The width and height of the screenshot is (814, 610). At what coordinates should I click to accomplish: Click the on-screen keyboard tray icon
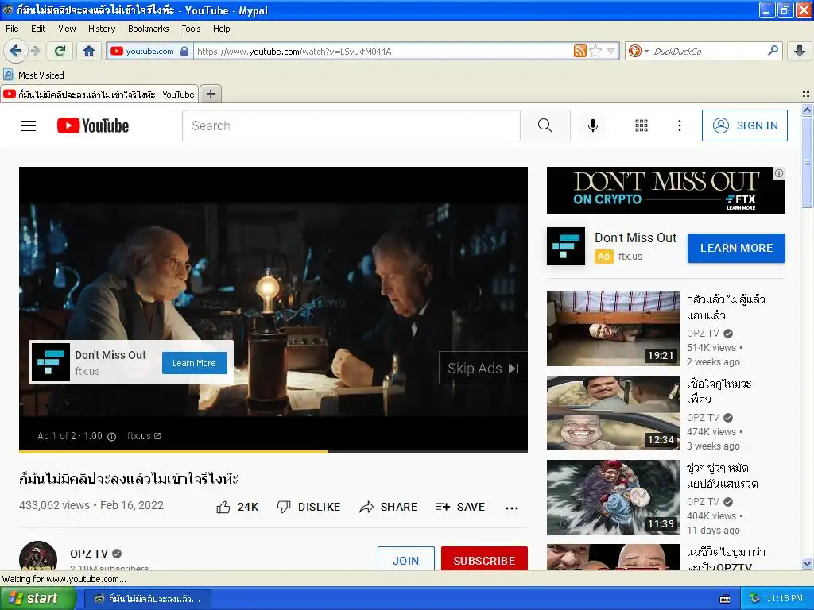[x=725, y=599]
